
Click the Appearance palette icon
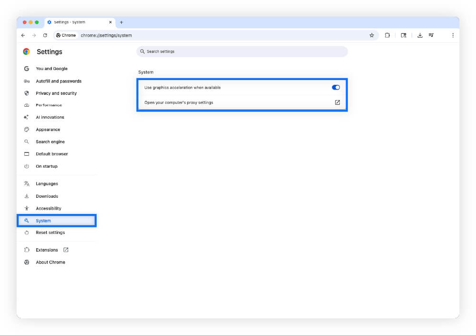coord(26,129)
